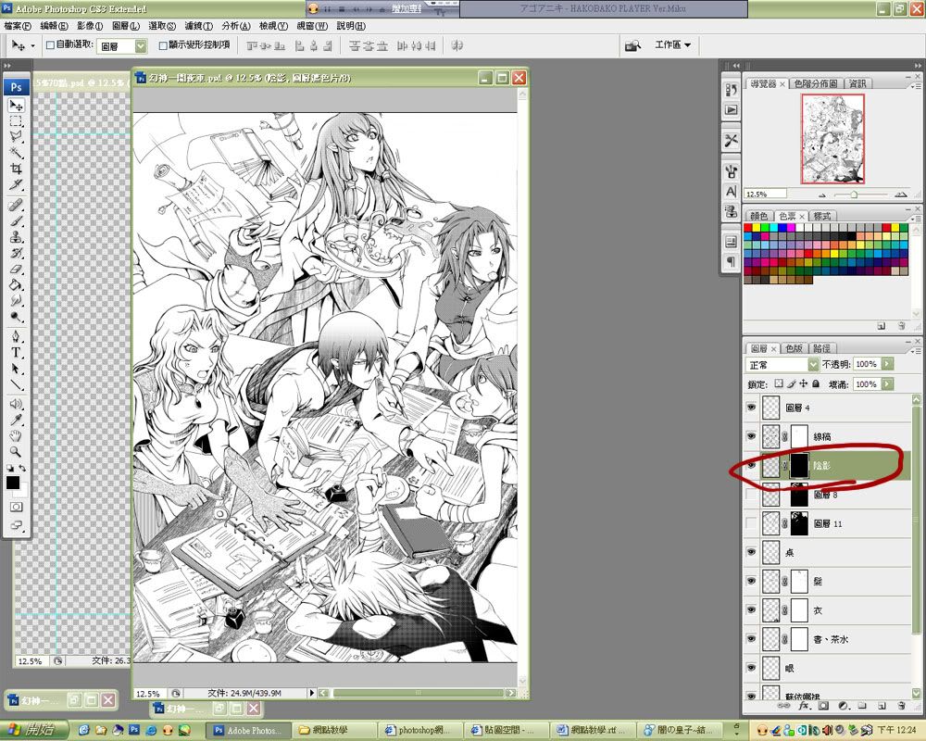
Task: Open the 填滿 fill arrow
Action: (887, 384)
